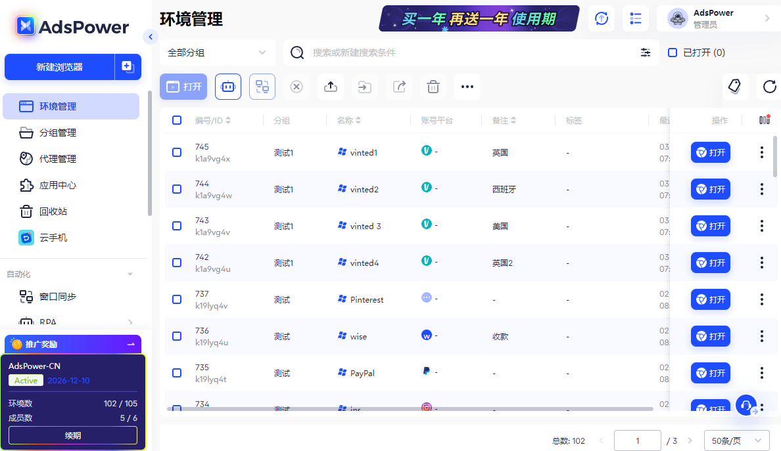The width and height of the screenshot is (781, 451).
Task: Open the tag management icon
Action: click(735, 86)
